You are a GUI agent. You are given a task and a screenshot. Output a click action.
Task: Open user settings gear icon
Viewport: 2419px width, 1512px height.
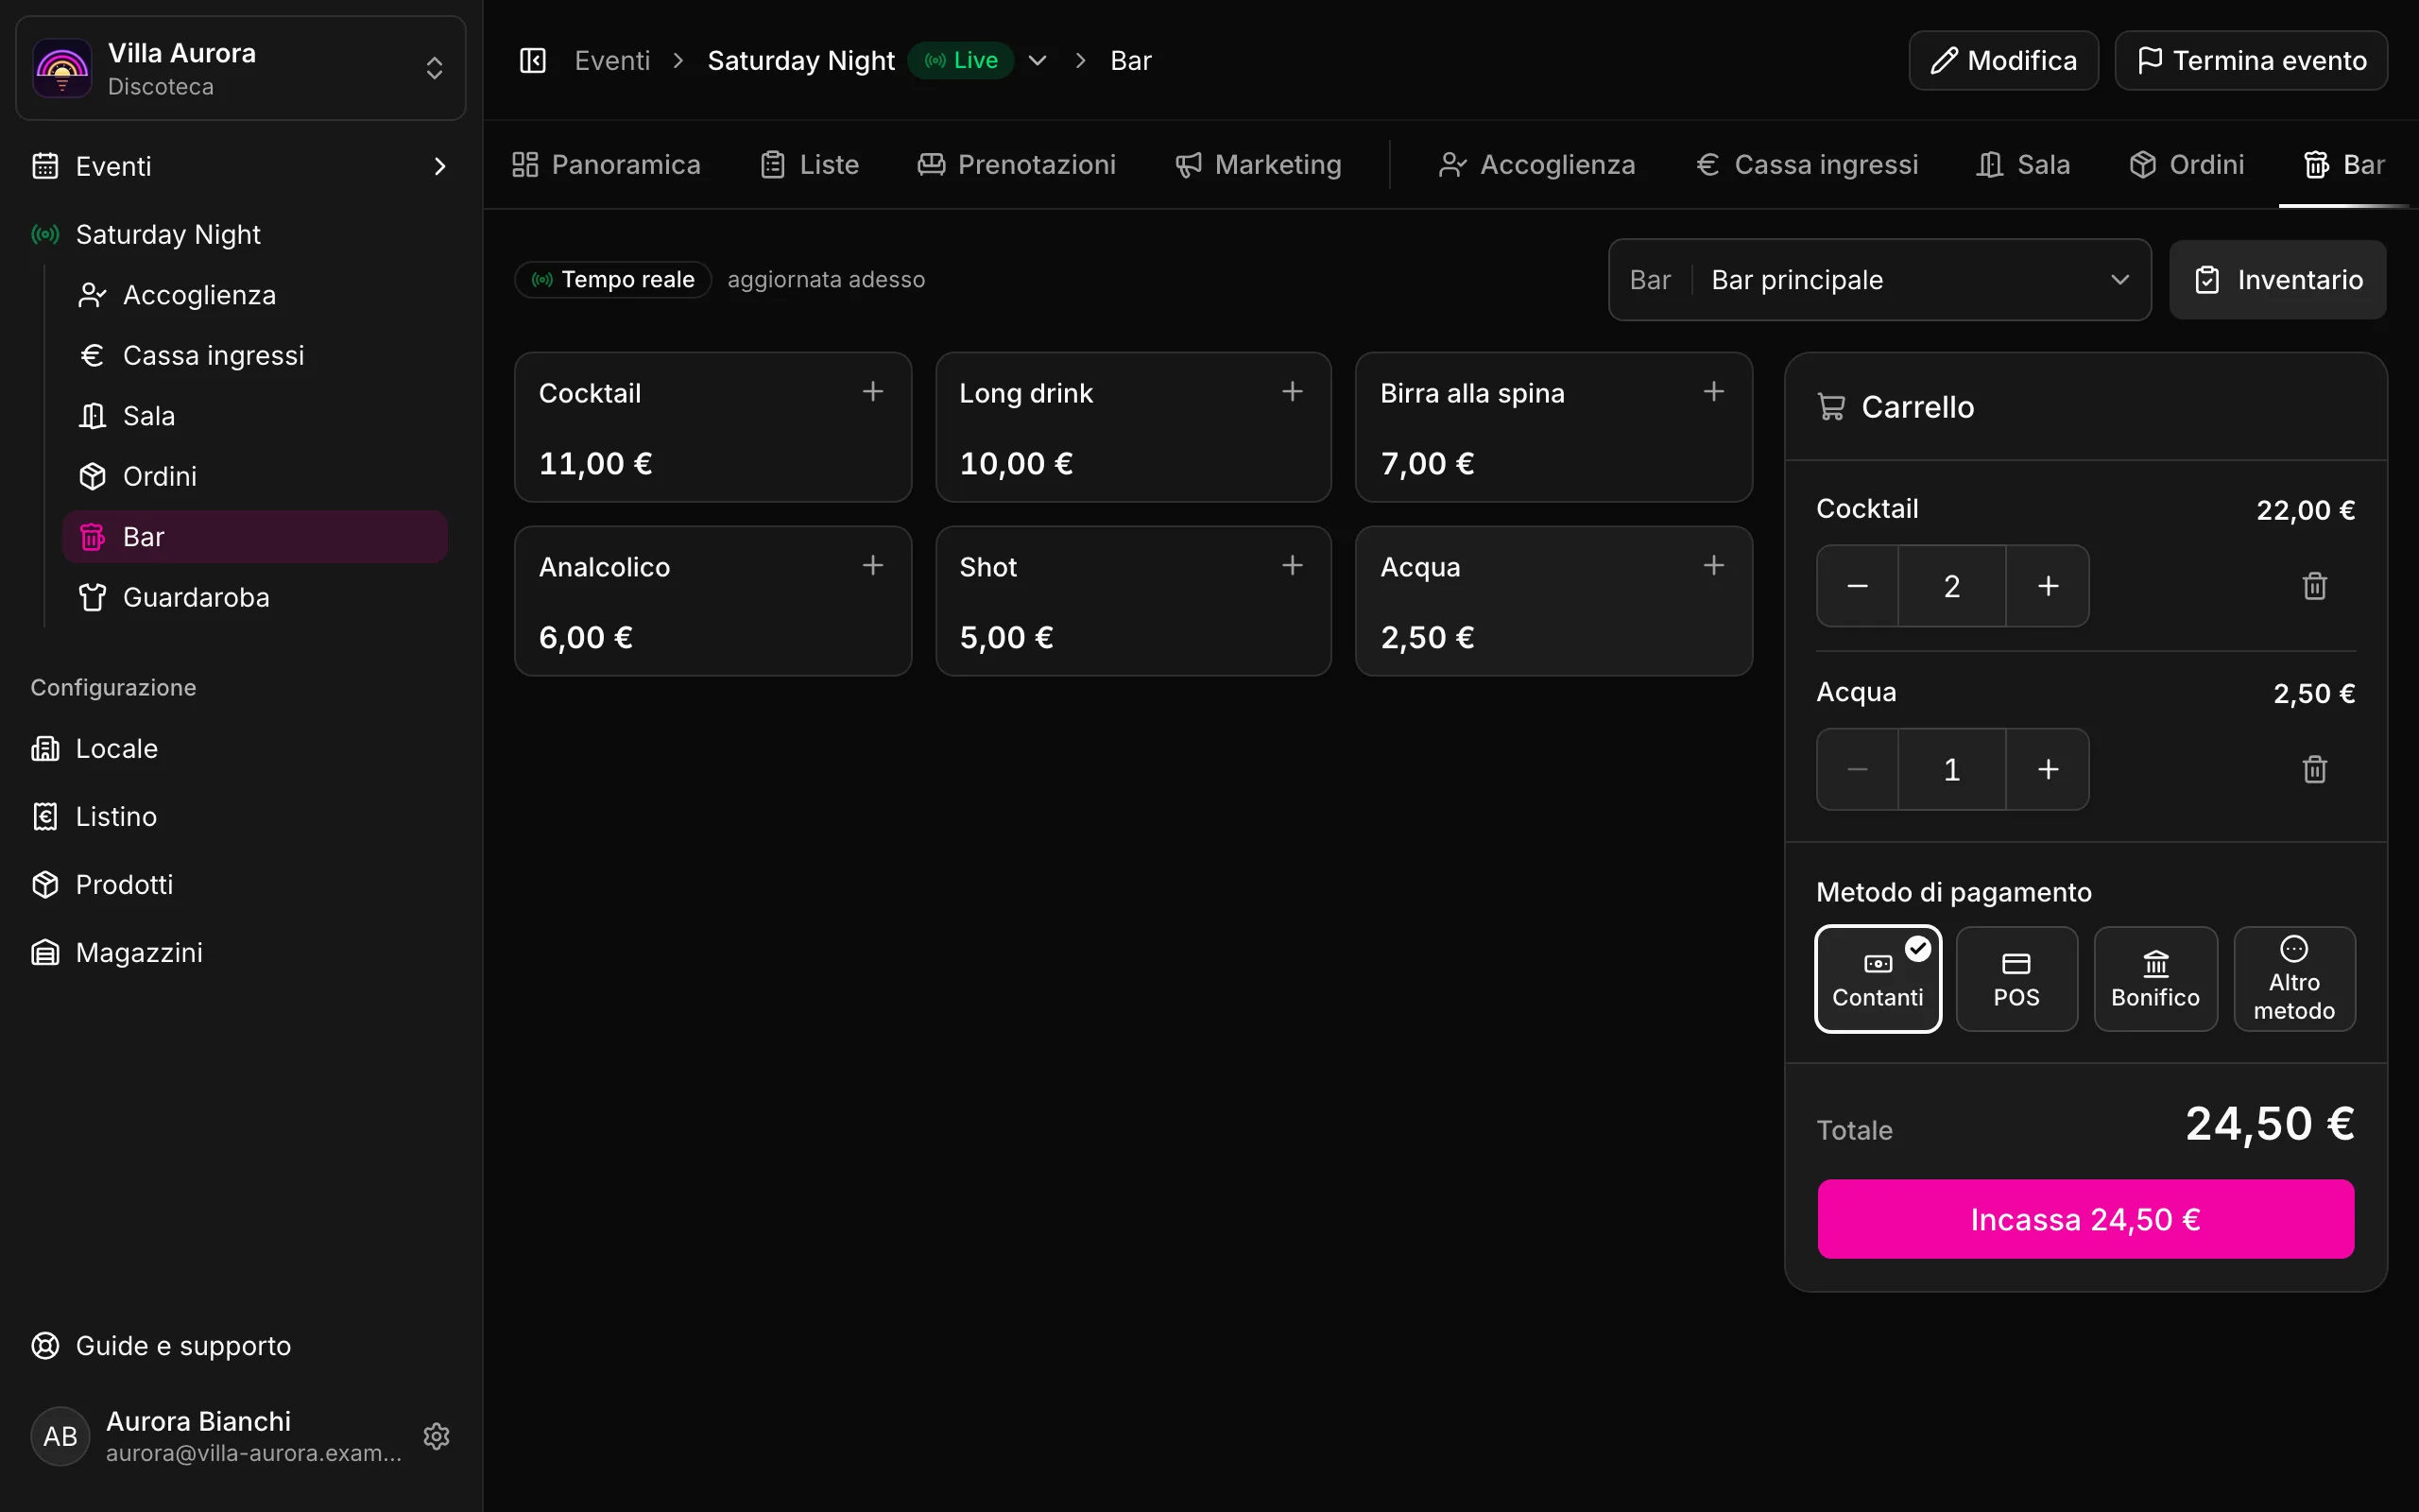pos(436,1436)
